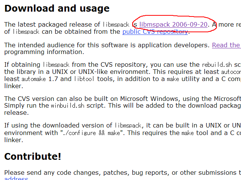Viewport: 241px width, 180px height.
Task: Open the libmspack 2006-09-20 download link
Action: click(x=173, y=25)
